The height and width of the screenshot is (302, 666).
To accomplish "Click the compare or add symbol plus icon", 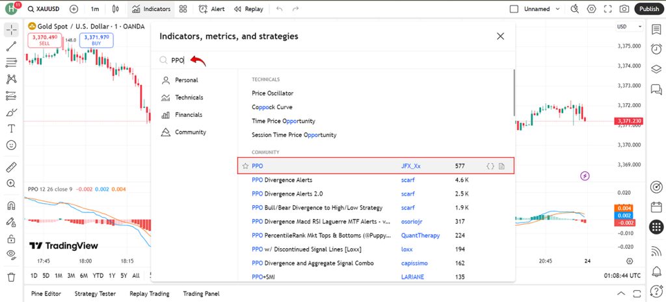I will [x=74, y=9].
